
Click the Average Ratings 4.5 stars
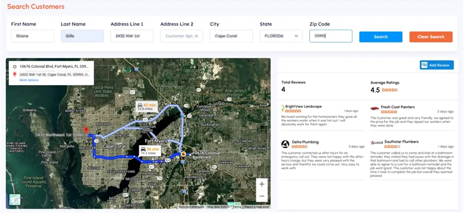coord(390,90)
